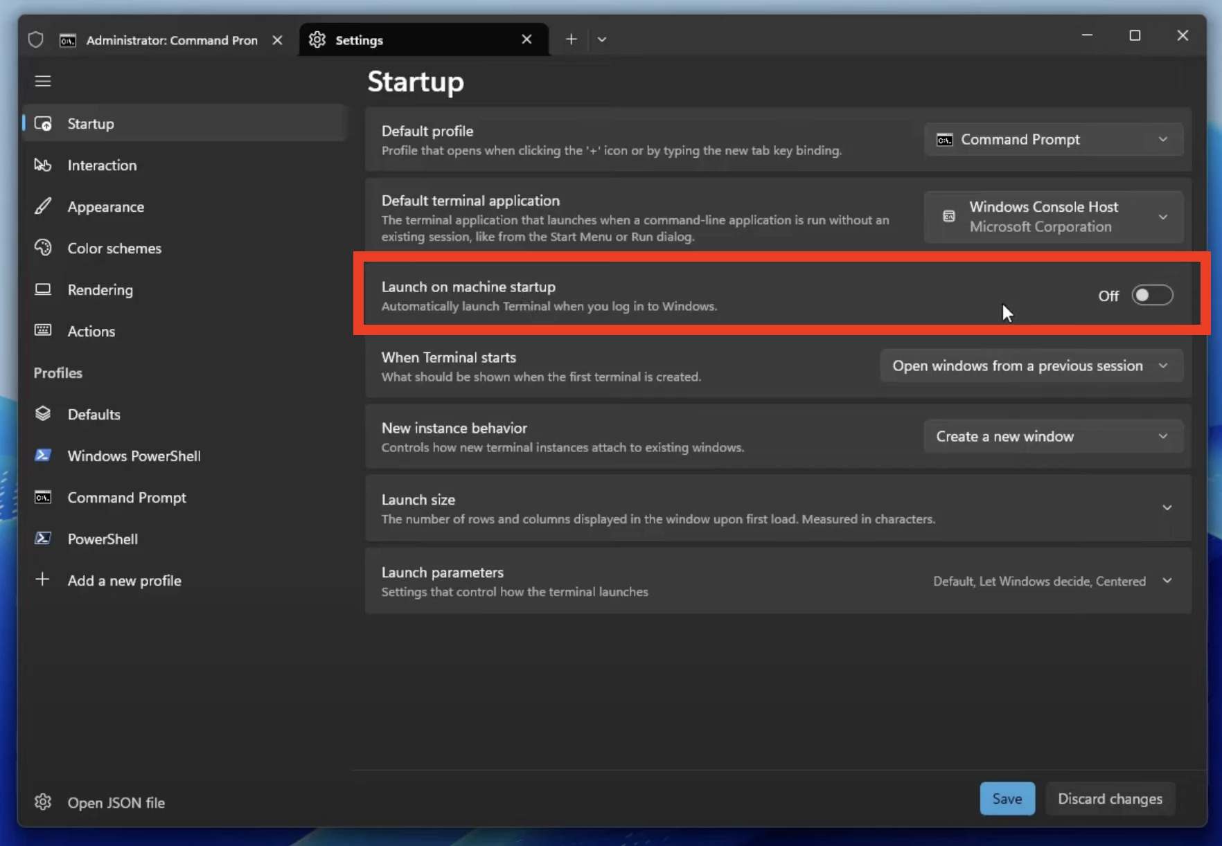The image size is (1222, 846).
Task: Click the PowerShell profile icon
Action: [x=43, y=539]
